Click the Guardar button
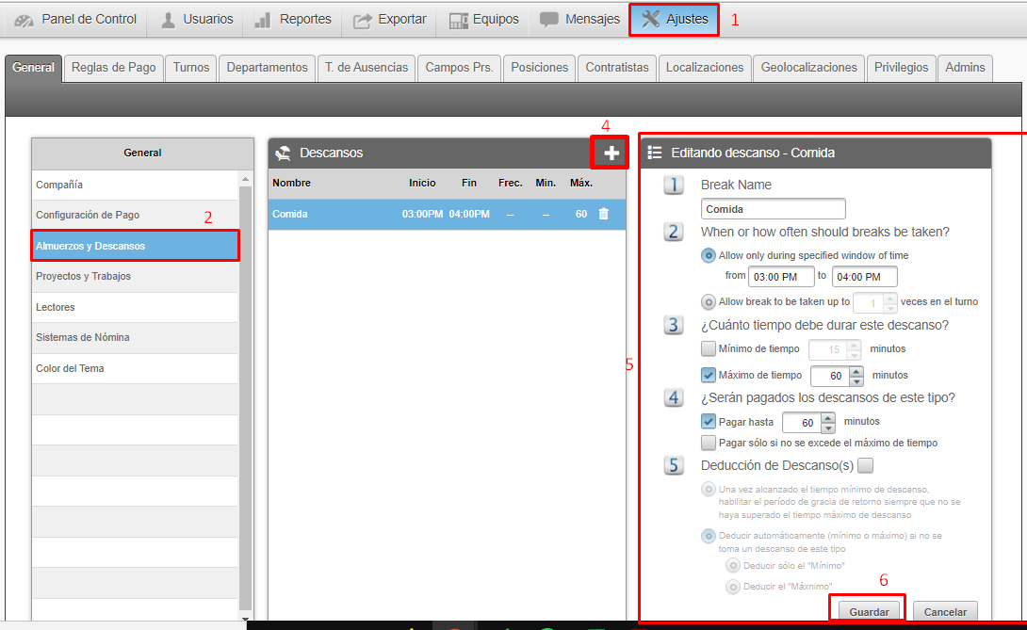 click(x=869, y=611)
